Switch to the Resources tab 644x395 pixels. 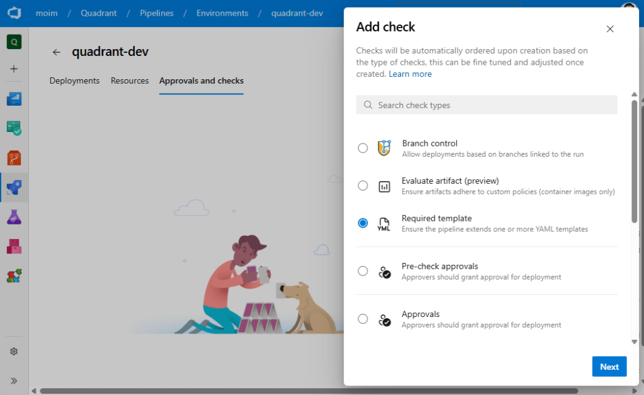pos(130,81)
